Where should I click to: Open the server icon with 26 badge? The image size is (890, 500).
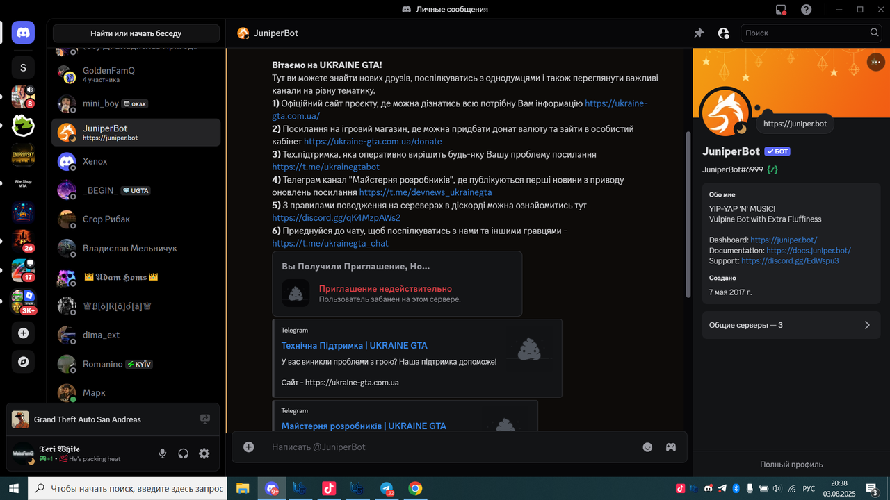click(23, 241)
